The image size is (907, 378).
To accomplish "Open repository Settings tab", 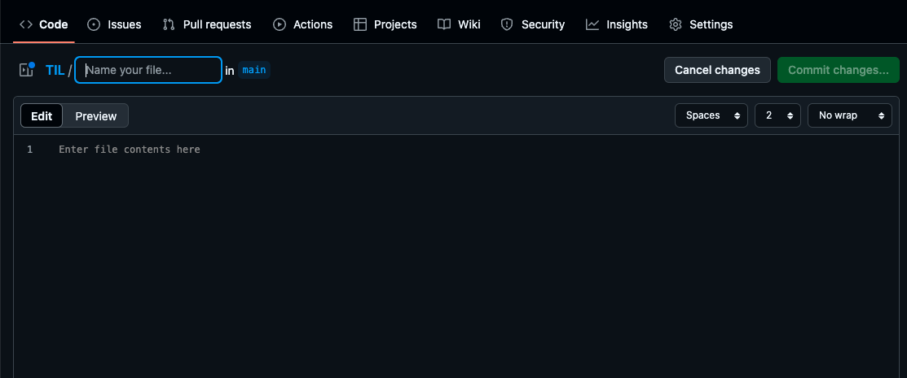I will [x=701, y=24].
